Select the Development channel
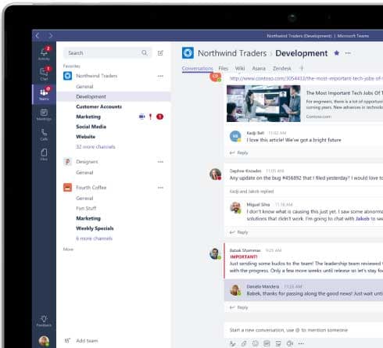Screen dimensions: 383x348 point(113,97)
